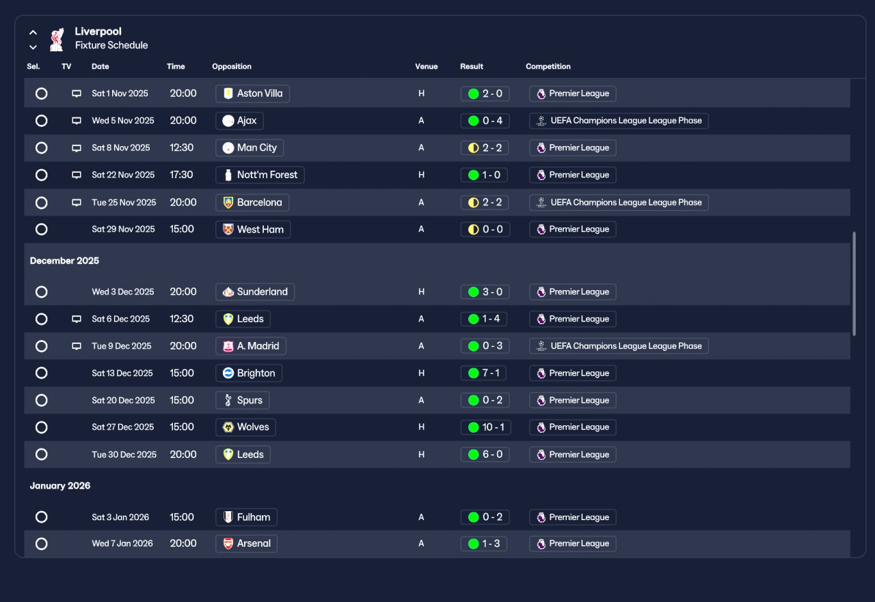Select the radio button for Wolves fixture
The height and width of the screenshot is (602, 875).
[42, 427]
